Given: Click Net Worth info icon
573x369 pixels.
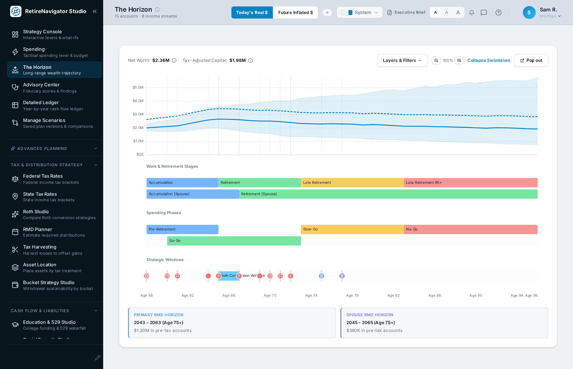Looking at the screenshot, I should [174, 60].
